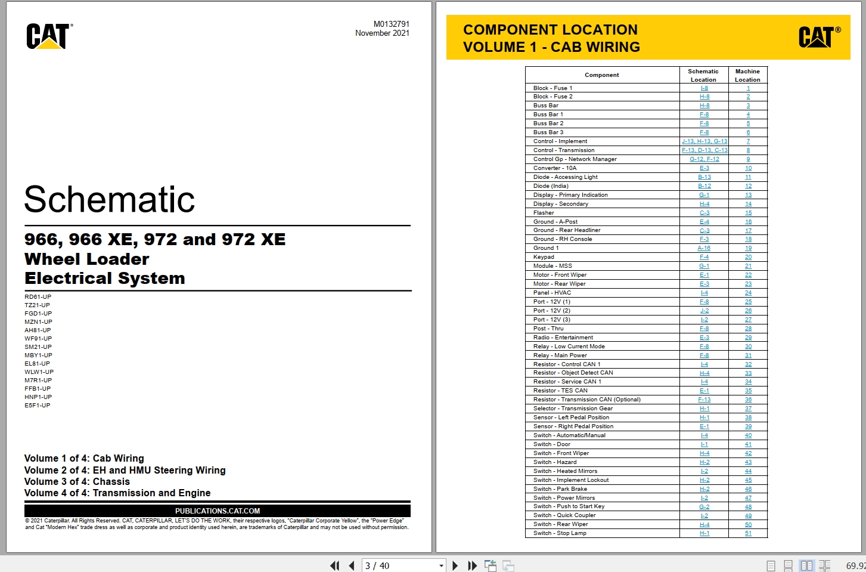Open F-13 link for Resistor - Transmission CAN (Optional)
866x572 pixels.
coord(704,400)
